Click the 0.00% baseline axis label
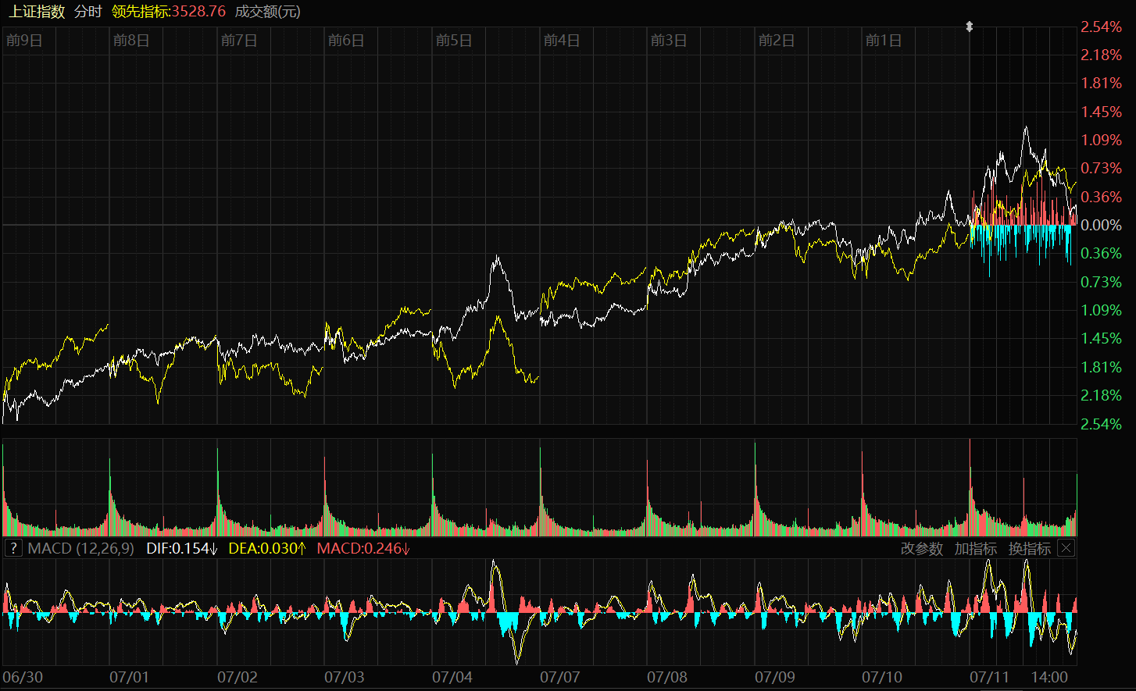The width and height of the screenshot is (1136, 691). [1101, 225]
